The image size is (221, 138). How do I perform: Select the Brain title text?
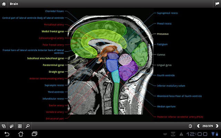[x=14, y=4]
